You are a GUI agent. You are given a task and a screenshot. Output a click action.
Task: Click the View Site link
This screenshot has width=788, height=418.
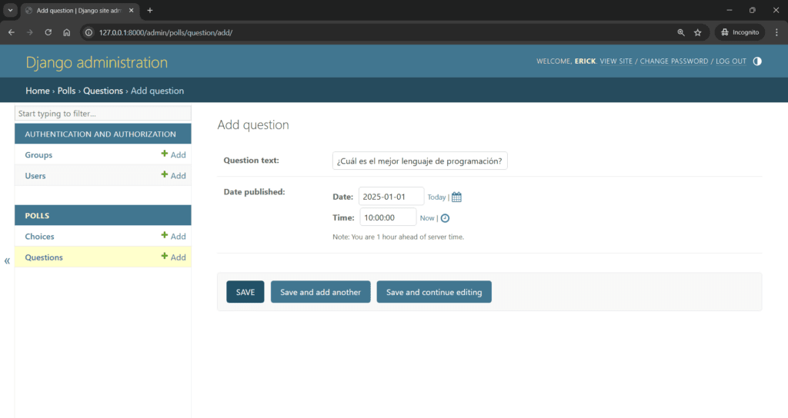click(x=616, y=61)
